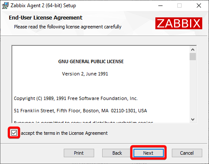Click the GNU GENERAL PUBLIC LICENSE heading text
Screen dimensions: 209x164
click(x=91, y=61)
